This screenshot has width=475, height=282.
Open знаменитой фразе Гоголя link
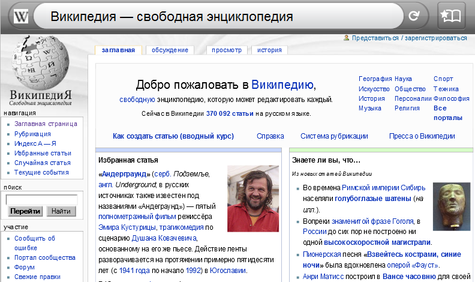[x=372, y=221]
